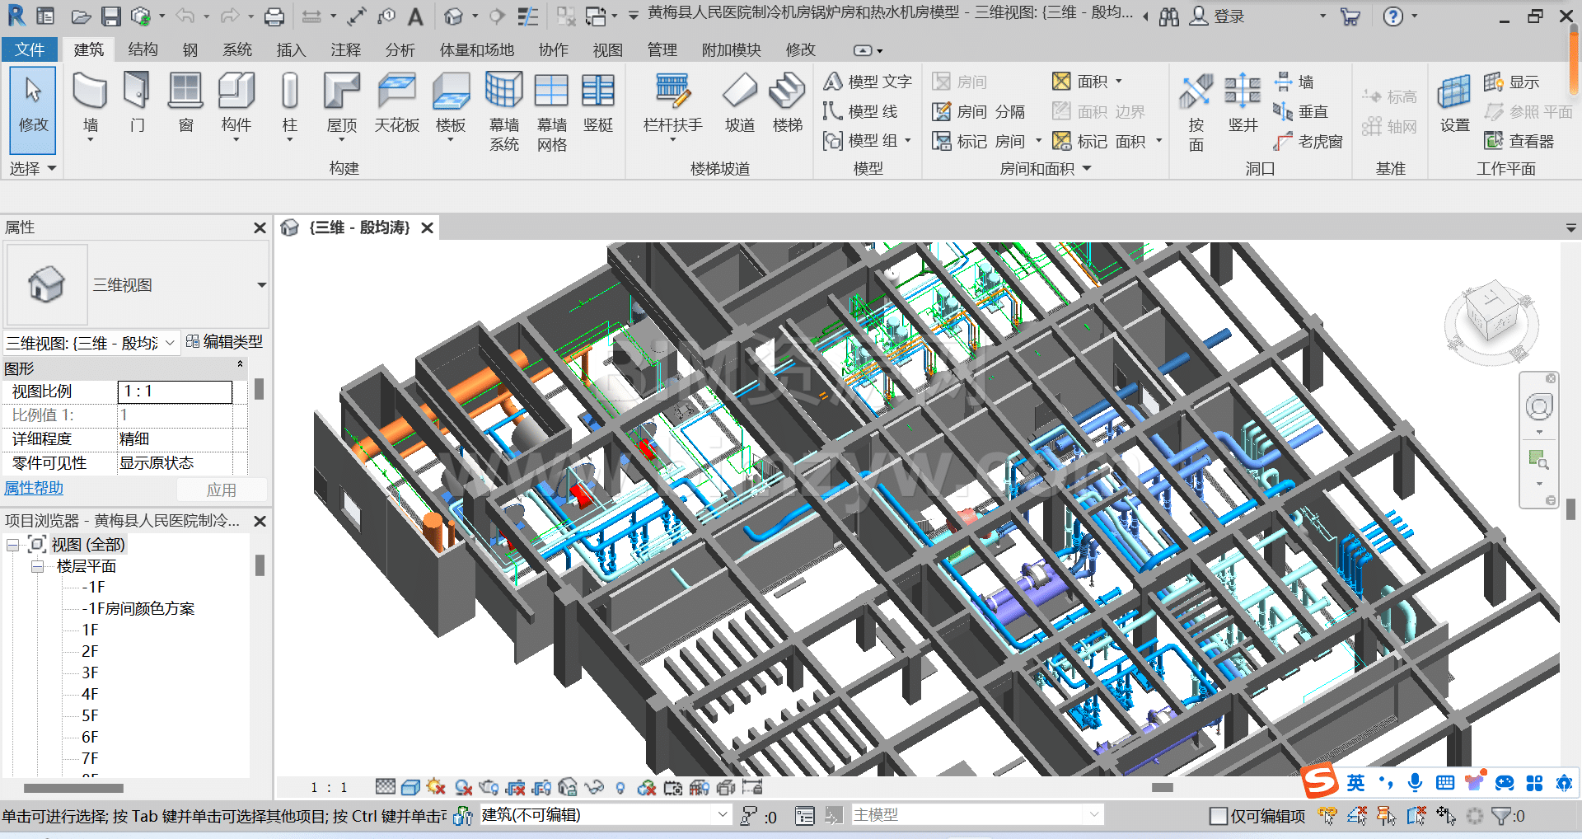Click the Modify (修改) tool button
The height and width of the screenshot is (839, 1582).
click(33, 111)
